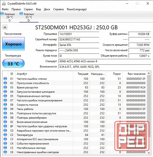The width and height of the screenshot is (153, 157).
Task: Click the Raw-значения column header
Action: click(135, 74)
